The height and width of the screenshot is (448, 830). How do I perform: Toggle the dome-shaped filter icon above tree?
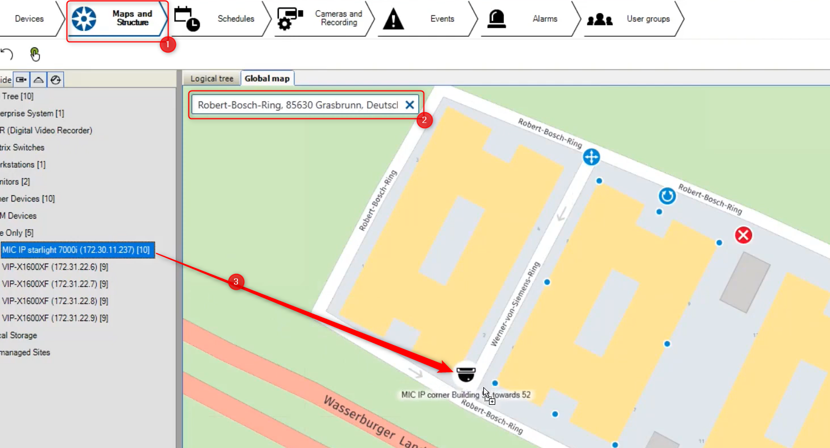(x=38, y=80)
